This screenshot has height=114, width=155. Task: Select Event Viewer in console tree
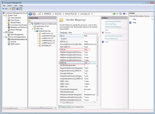tap(15, 20)
